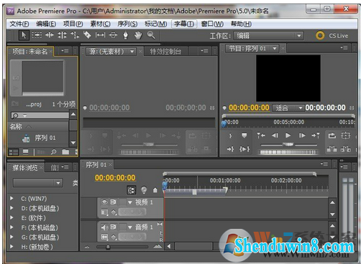
Task: Click the yellow program monitor timecode
Action: (x=249, y=108)
